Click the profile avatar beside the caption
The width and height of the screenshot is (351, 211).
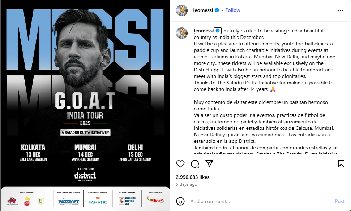pyautogui.click(x=182, y=33)
